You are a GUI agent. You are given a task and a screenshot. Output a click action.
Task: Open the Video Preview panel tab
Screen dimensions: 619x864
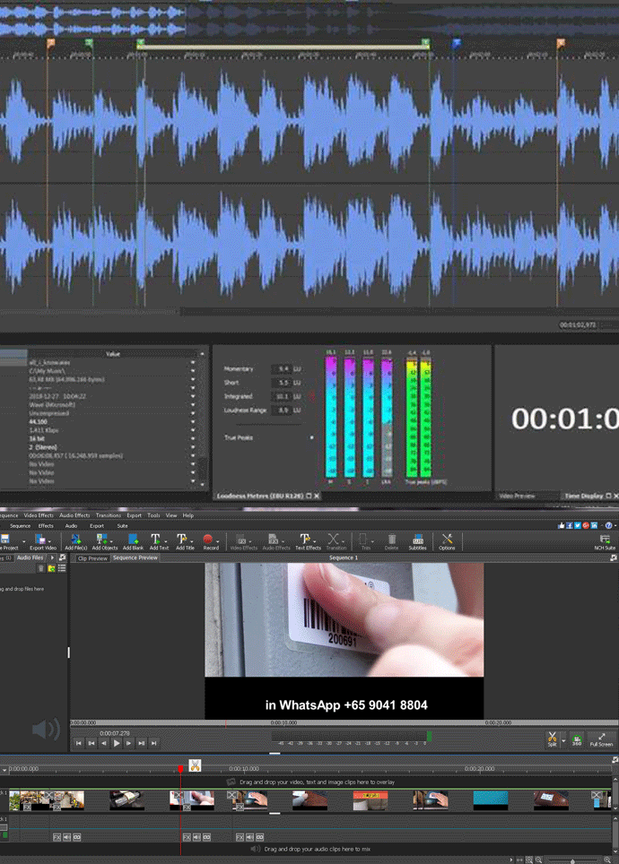pos(517,496)
